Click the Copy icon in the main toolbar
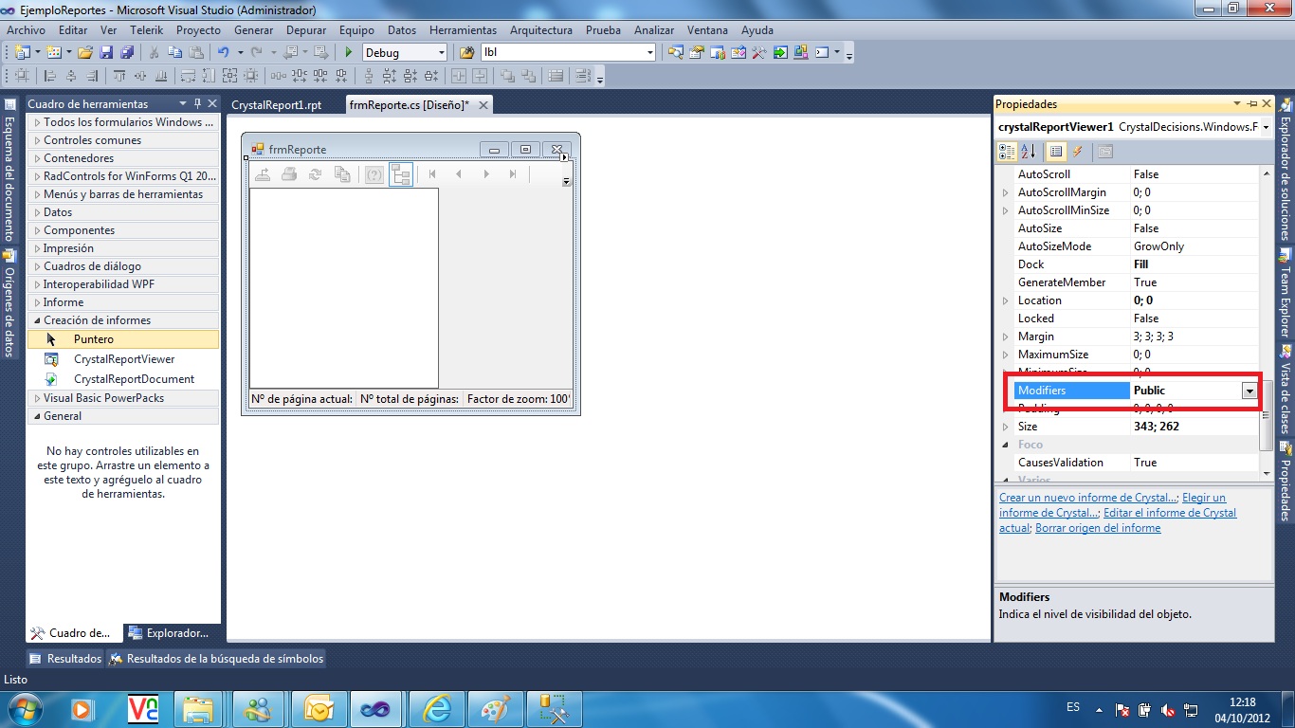The height and width of the screenshot is (728, 1295). point(175,53)
